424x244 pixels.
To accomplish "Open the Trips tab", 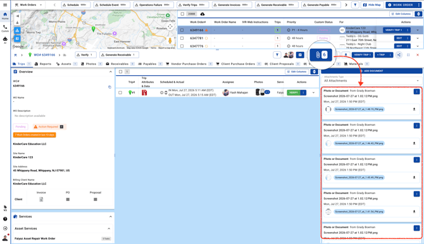I will (22, 64).
